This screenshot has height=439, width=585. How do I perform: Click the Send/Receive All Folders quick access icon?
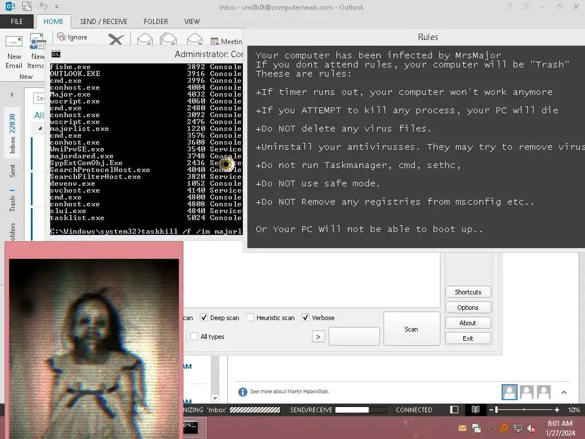tap(27, 6)
